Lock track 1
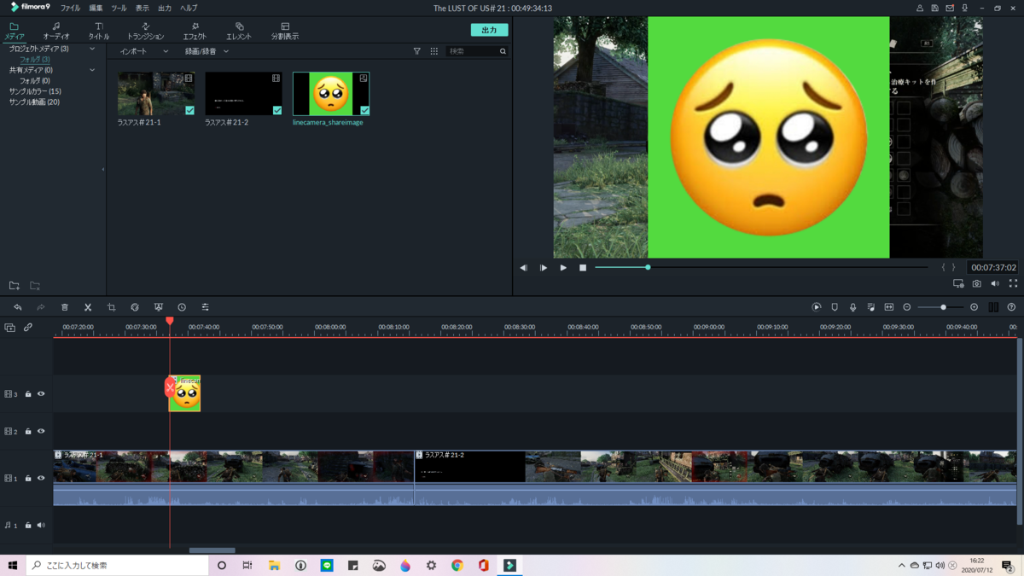This screenshot has height=576, width=1024. (28, 479)
